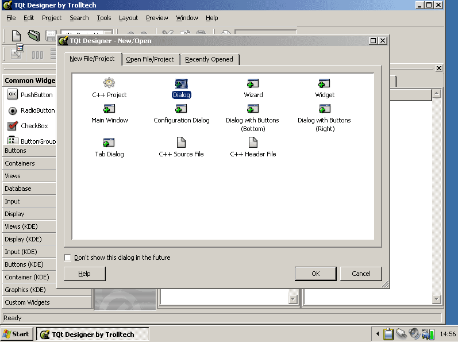Expand the Display toolbox category
The height and width of the screenshot is (342, 458).
click(x=29, y=214)
